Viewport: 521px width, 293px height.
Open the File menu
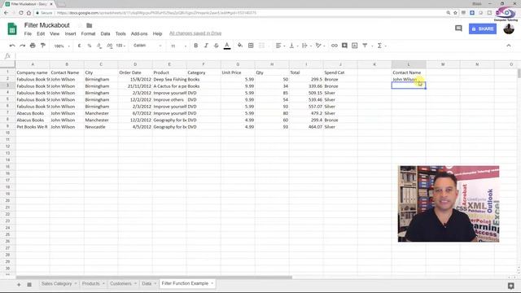click(x=28, y=33)
